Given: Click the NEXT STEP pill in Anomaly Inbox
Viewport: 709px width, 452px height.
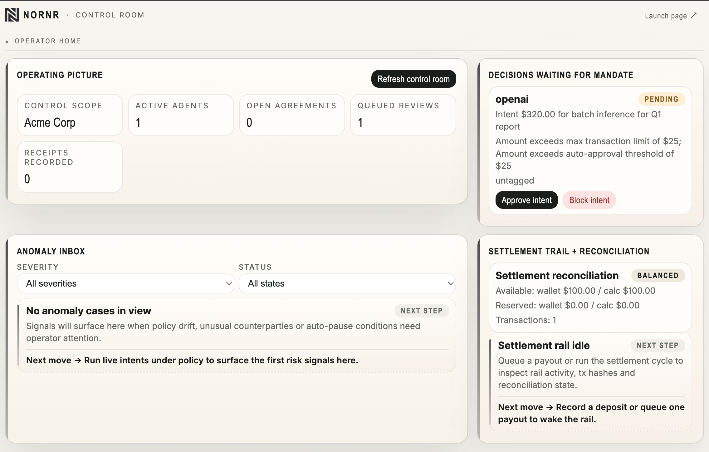Looking at the screenshot, I should pos(422,311).
